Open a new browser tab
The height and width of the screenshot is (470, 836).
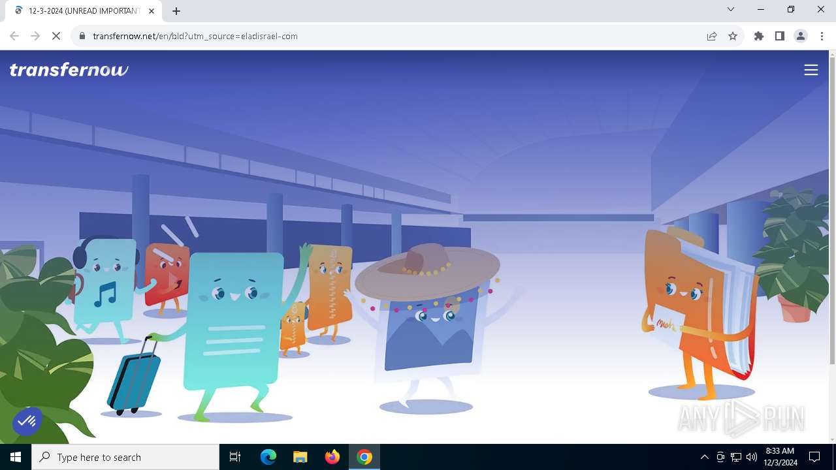pyautogui.click(x=176, y=10)
